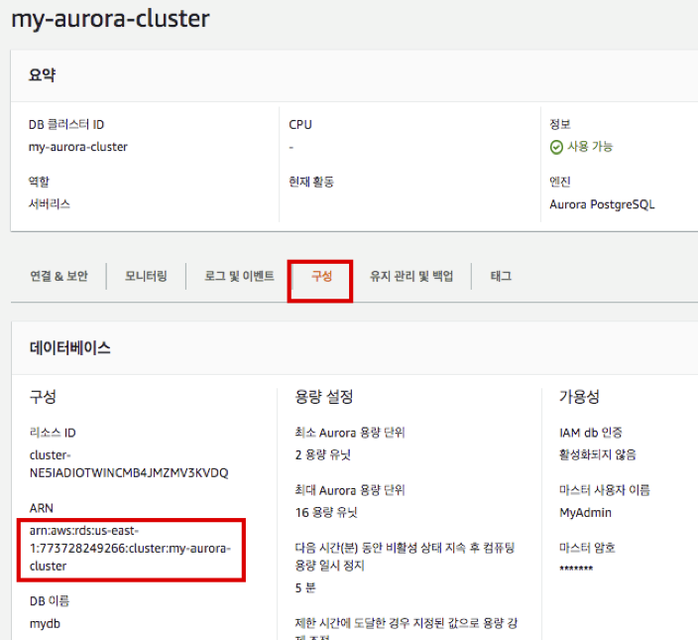
Task: Click the my-aurora-cluster page title
Action: pyautogui.click(x=110, y=19)
